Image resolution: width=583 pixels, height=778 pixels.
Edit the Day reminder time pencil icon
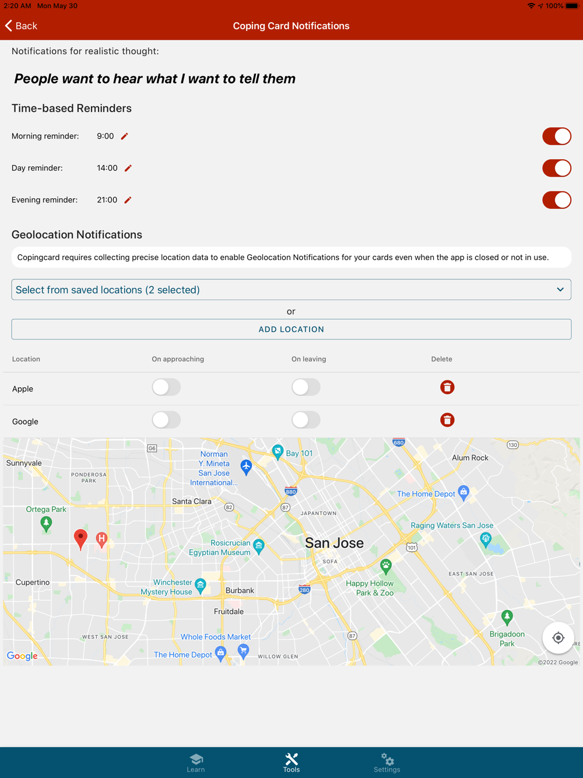click(128, 168)
